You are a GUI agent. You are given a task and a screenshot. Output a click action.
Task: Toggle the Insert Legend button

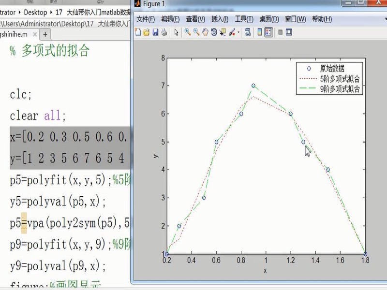coord(268,32)
